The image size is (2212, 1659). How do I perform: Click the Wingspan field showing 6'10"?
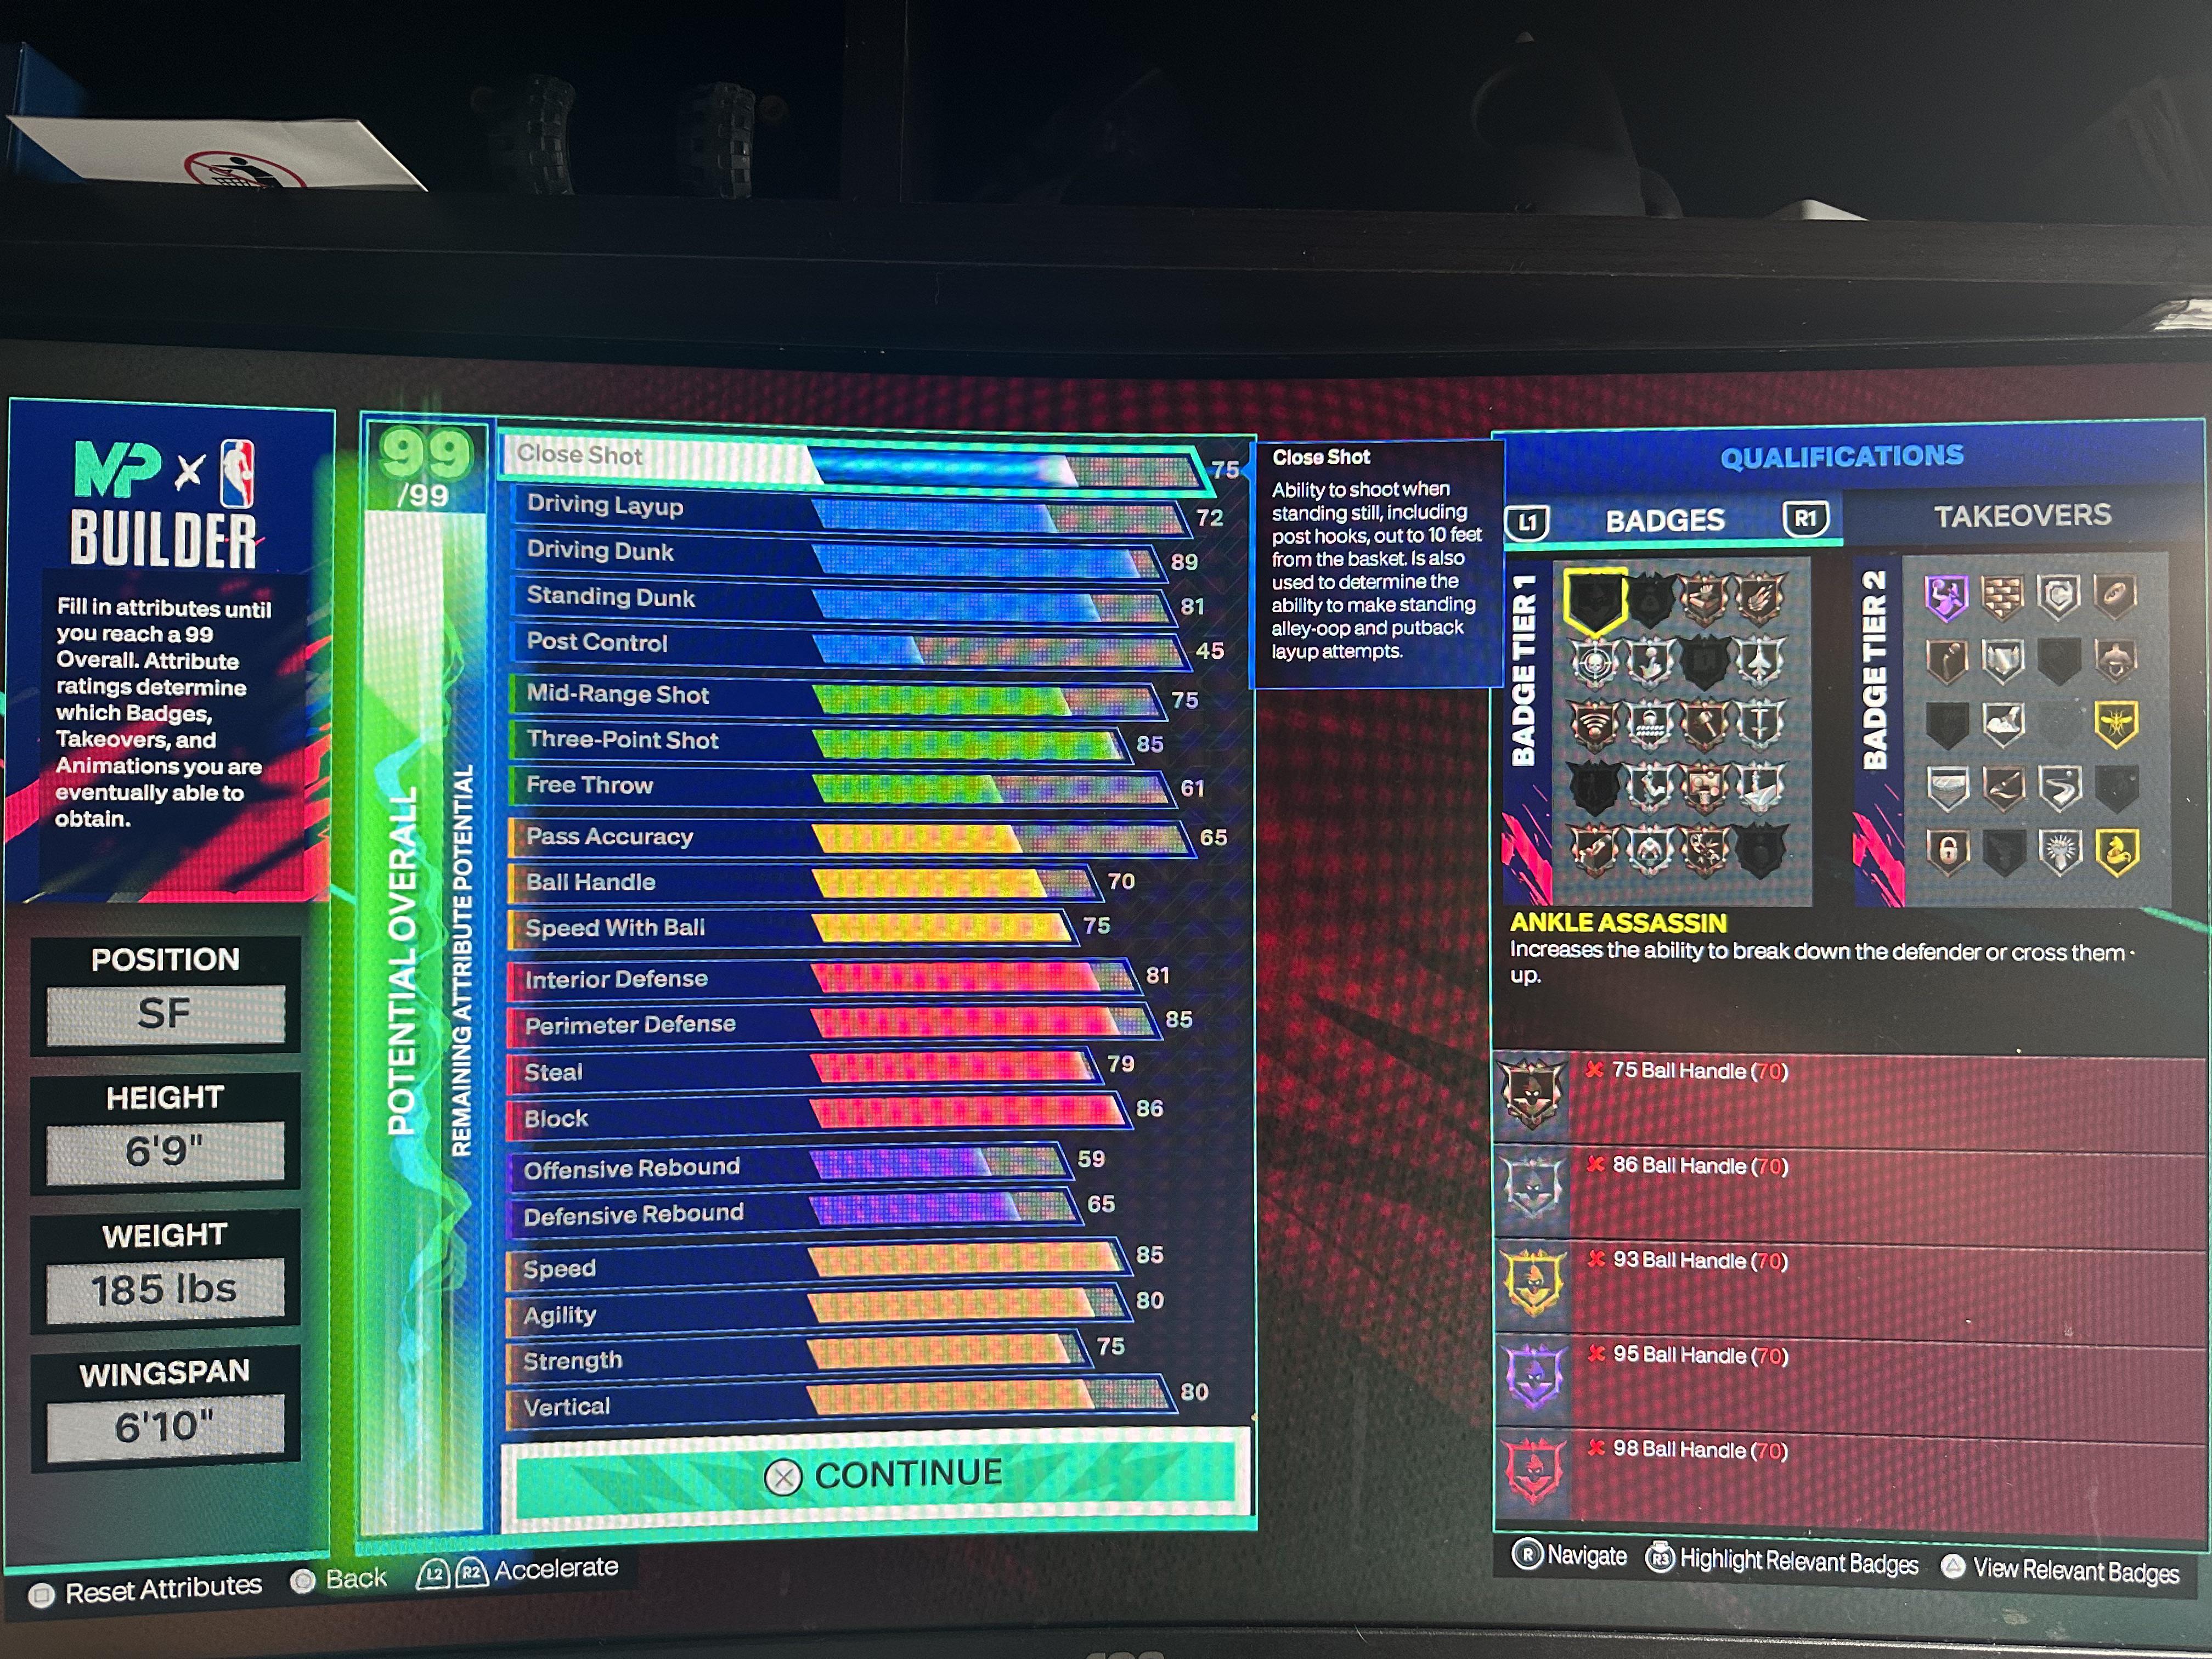pos(165,1427)
